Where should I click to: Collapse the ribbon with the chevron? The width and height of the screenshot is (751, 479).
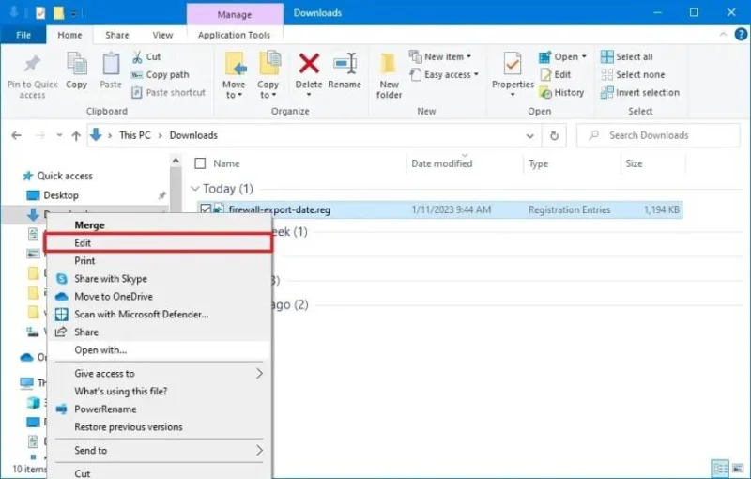coord(723,35)
